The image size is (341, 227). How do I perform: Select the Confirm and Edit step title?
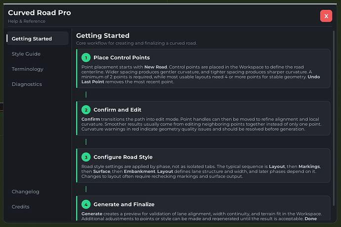[x=118, y=110]
